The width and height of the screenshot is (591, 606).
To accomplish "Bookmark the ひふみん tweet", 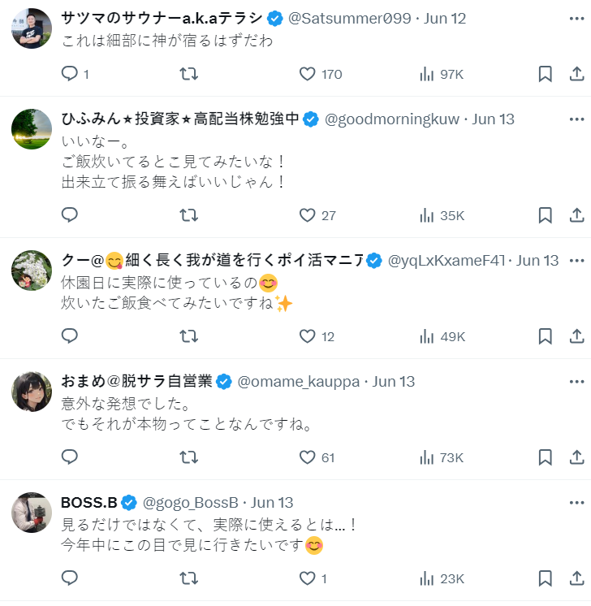I will click(x=546, y=215).
